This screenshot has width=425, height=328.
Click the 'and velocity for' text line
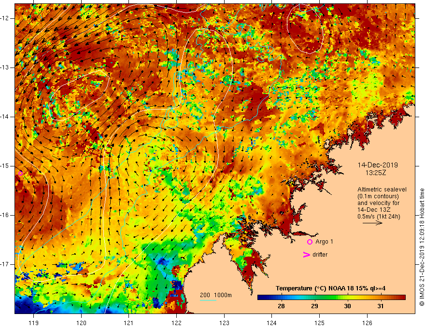click(x=378, y=203)
